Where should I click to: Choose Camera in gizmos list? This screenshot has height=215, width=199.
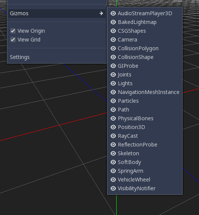tap(127, 40)
